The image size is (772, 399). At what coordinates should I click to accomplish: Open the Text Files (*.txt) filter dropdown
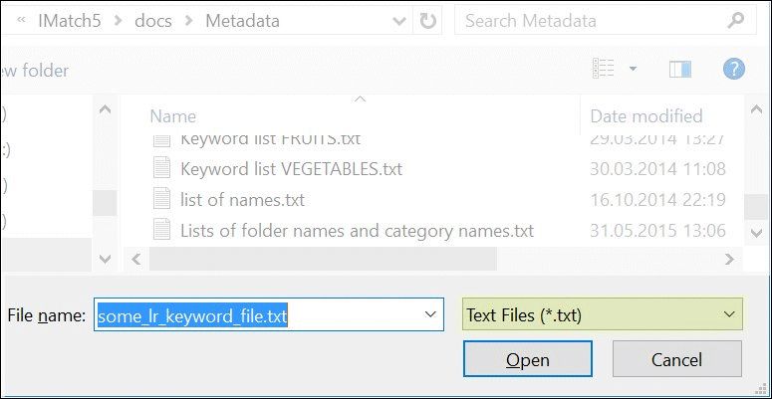click(602, 313)
